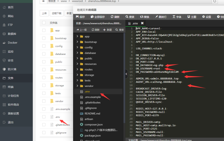The image size is (224, 141).
Task: Check the config folder checkbox in file list
Action: coord(44,46)
